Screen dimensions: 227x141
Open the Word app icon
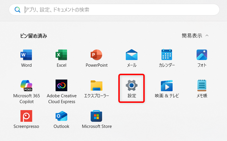26,55
